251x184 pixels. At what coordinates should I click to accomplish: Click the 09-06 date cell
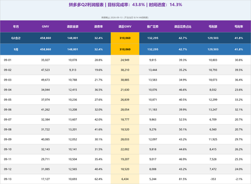pos(8,110)
